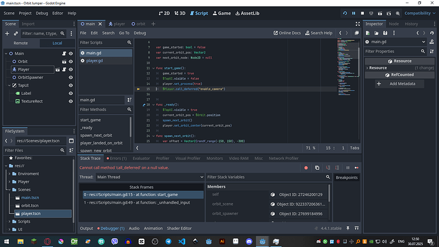This screenshot has height=247, width=439.
Task: Open the script attached to the Main node
Action: pyautogui.click(x=64, y=53)
